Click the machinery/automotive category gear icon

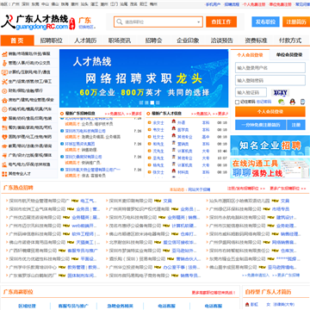pyautogui.click(x=4, y=109)
